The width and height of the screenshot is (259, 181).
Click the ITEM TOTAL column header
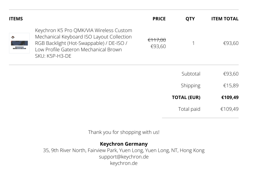point(225,19)
